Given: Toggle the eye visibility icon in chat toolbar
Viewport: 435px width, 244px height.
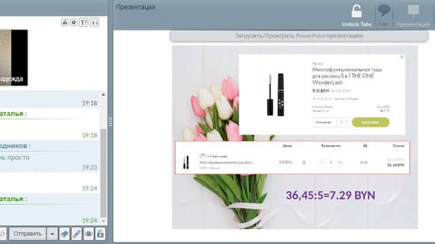Looking at the screenshot, I should point(88,234).
